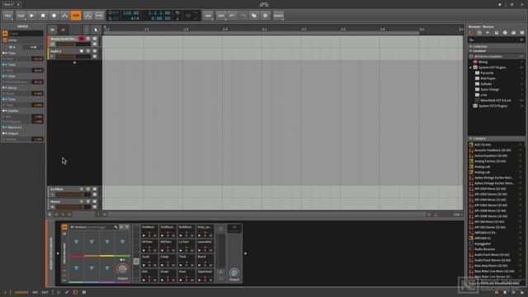Open the DEVICE menu in toolbar
The image size is (528, 297).
click(278, 16)
